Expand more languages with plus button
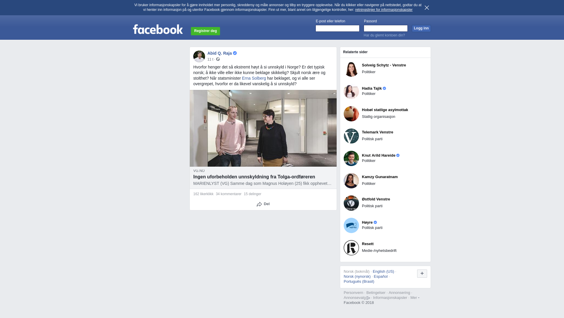The height and width of the screenshot is (318, 564). (x=422, y=274)
